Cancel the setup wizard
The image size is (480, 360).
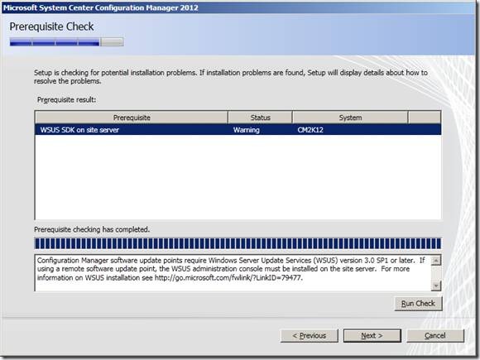[435, 335]
